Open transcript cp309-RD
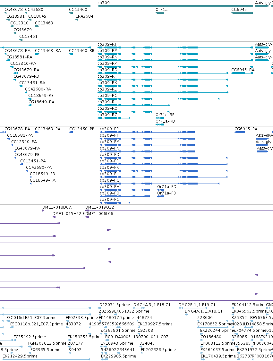 click(x=107, y=70)
